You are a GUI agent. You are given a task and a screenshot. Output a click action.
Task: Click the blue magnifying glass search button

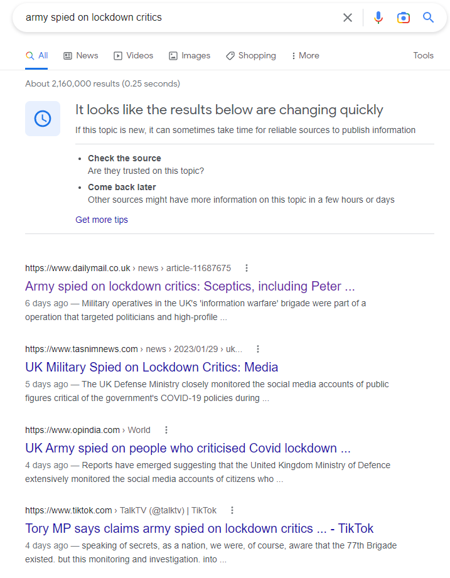tap(429, 18)
